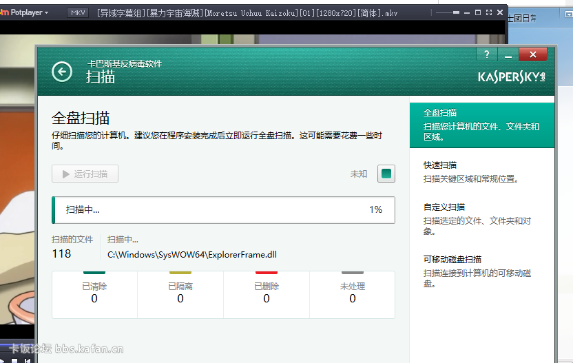Click the 1% progress value
The image size is (573, 363).
[x=375, y=209]
